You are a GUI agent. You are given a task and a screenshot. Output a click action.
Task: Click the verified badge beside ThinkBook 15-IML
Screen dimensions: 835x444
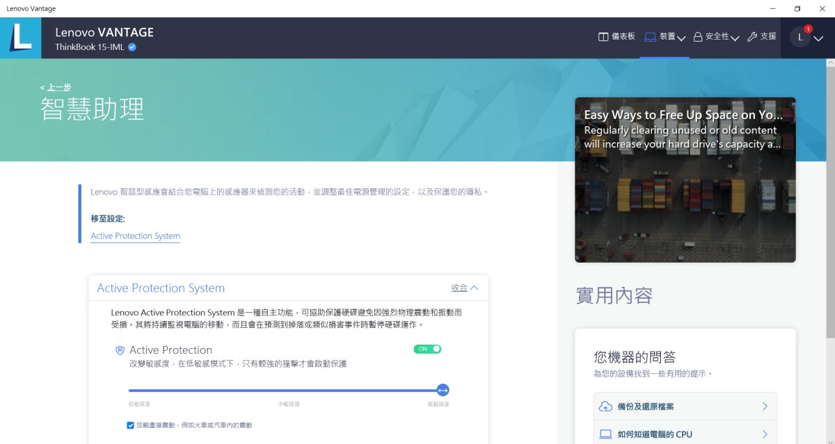pos(132,47)
